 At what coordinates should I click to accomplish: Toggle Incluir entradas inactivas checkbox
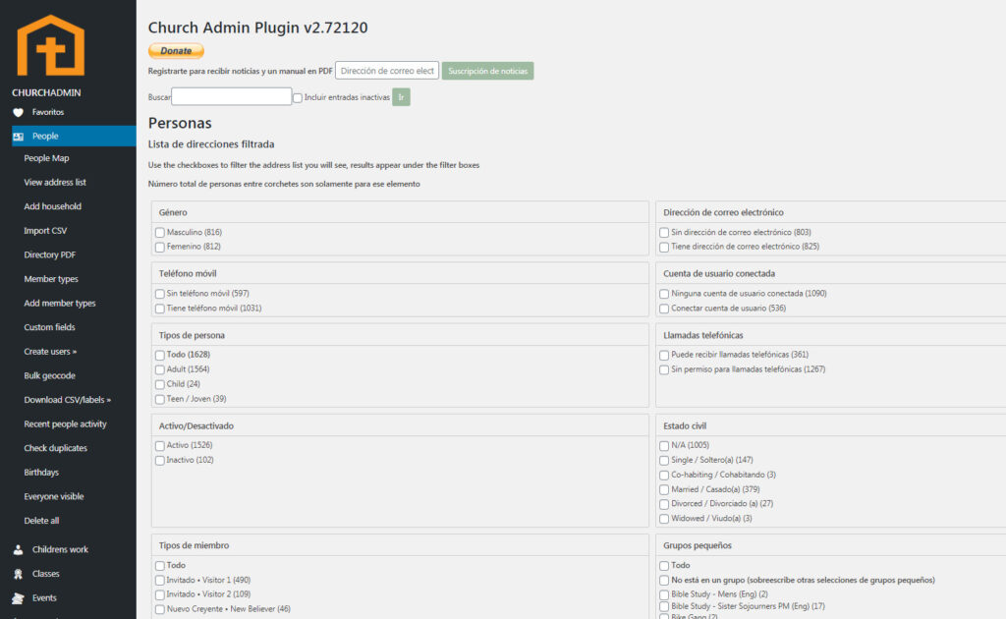click(x=298, y=97)
